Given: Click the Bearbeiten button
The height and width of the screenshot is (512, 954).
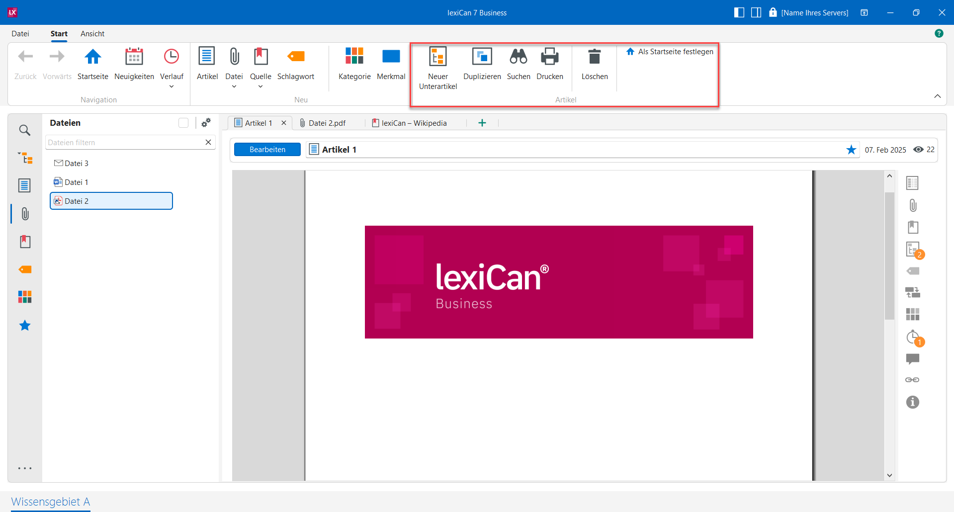Looking at the screenshot, I should [267, 150].
